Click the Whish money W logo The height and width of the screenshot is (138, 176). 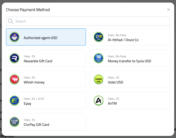(14, 79)
